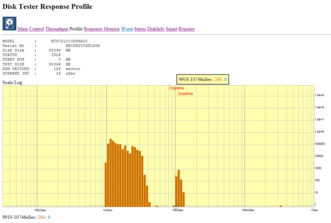This screenshot has height=223, width=331.
Task: Click the Worst link
Action: pos(127,29)
